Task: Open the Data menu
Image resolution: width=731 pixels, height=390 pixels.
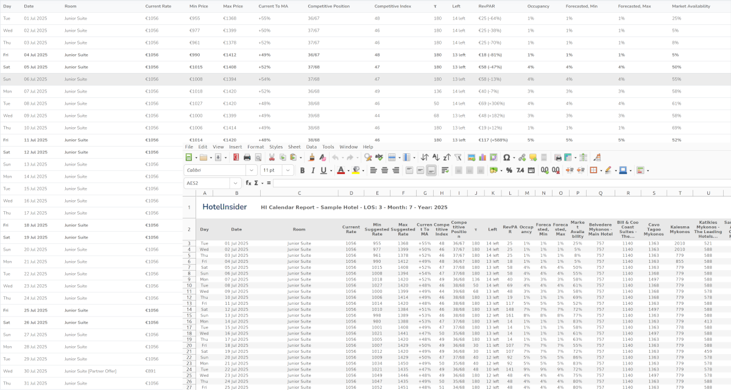Action: [x=311, y=147]
